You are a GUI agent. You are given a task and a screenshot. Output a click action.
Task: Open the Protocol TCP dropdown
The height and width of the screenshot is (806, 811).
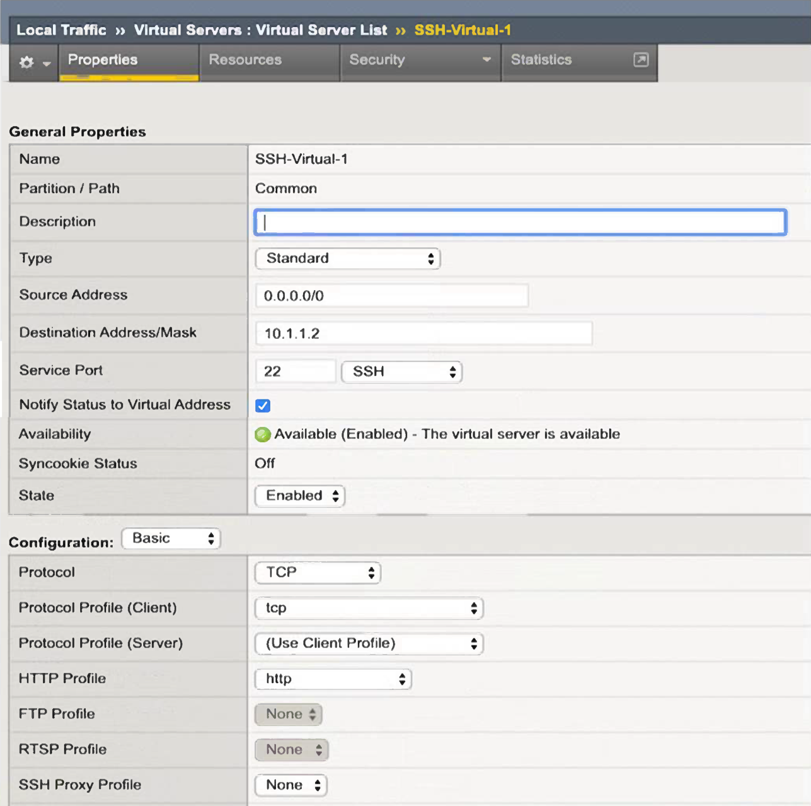[x=318, y=573]
